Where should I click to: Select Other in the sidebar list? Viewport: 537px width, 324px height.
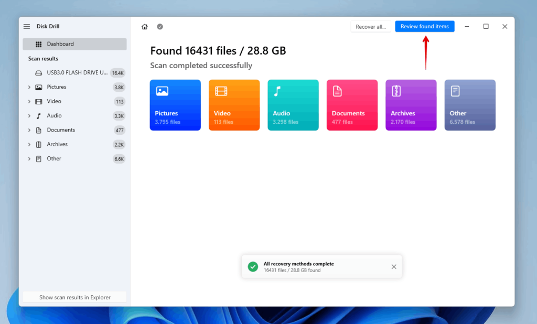[x=54, y=159]
